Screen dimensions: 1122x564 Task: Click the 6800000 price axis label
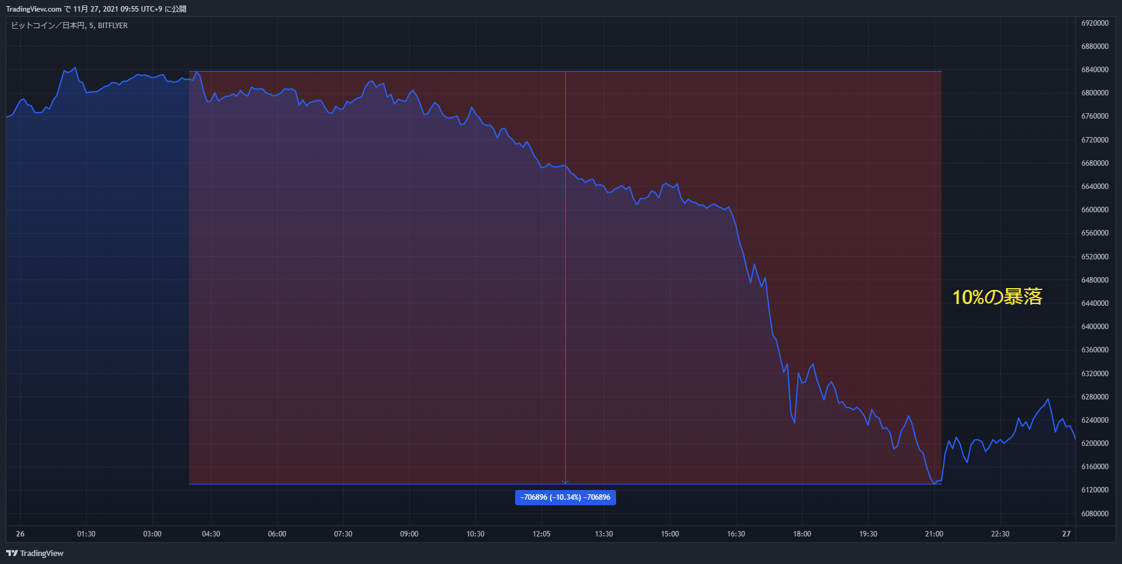tap(1095, 93)
